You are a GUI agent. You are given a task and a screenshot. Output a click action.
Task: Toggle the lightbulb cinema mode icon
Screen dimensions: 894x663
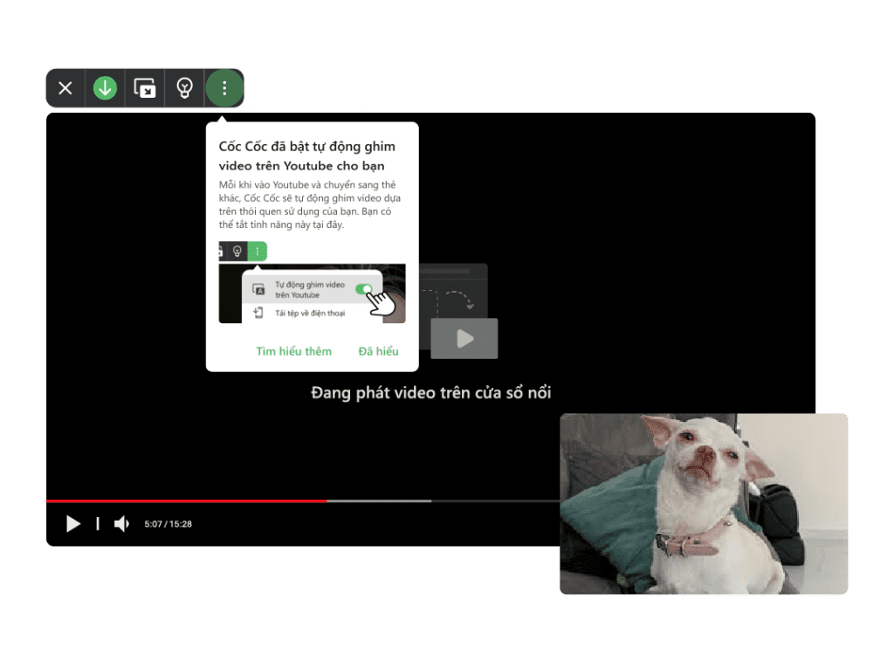click(x=184, y=88)
